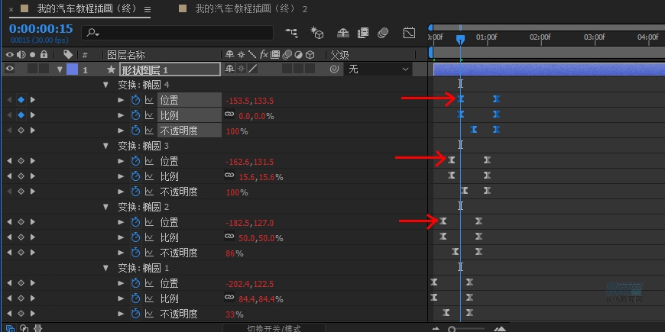Select the first 椭圆 4 位置 keyframe
Image resolution: width=665 pixels, height=332 pixels.
pos(460,99)
